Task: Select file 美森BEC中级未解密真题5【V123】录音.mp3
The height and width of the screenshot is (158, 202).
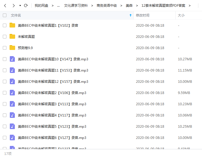Action: coord(52,127)
